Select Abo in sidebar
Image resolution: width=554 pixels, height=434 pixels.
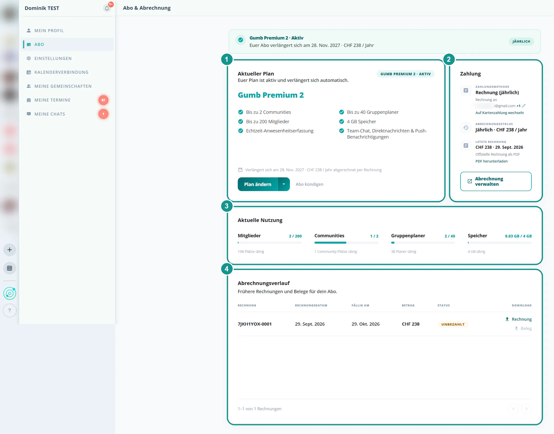tap(68, 44)
